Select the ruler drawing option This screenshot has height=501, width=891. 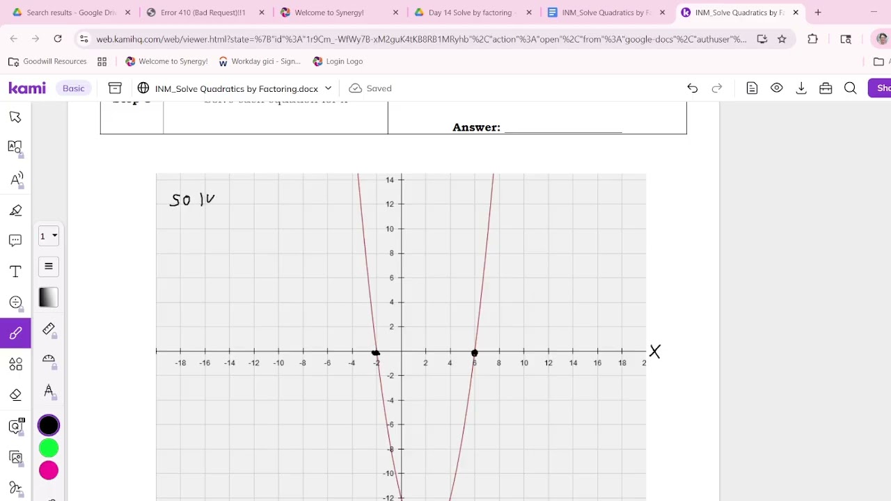49,329
